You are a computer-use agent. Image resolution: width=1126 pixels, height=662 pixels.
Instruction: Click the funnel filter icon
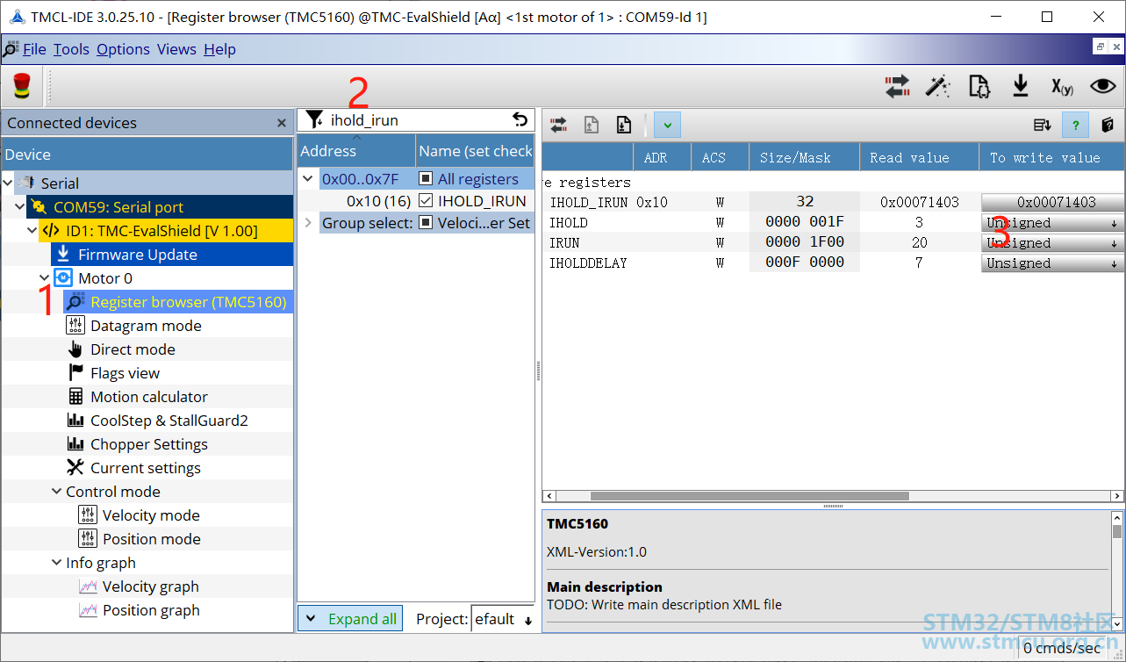tap(314, 119)
